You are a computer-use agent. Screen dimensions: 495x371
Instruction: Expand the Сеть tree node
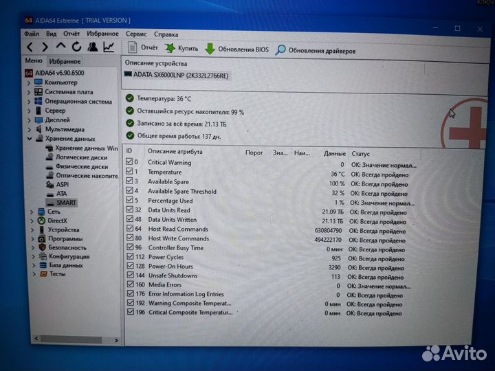(32, 212)
